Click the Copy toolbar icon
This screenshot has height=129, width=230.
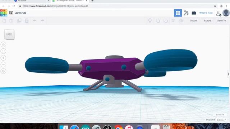pyautogui.click(x=4, y=21)
